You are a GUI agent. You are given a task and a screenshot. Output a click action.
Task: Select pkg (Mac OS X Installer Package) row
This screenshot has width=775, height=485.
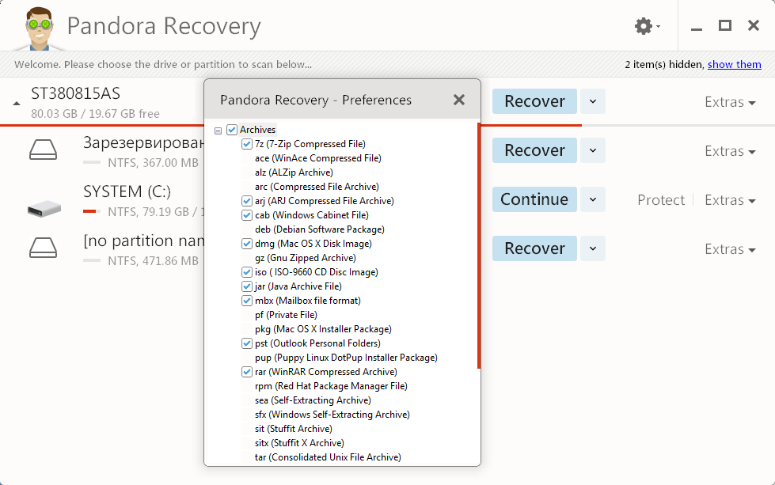323,329
